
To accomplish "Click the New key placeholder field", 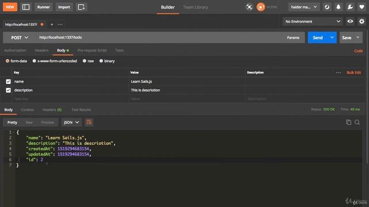I will (70, 99).
